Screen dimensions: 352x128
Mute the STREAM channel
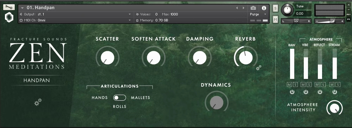(x=332, y=85)
